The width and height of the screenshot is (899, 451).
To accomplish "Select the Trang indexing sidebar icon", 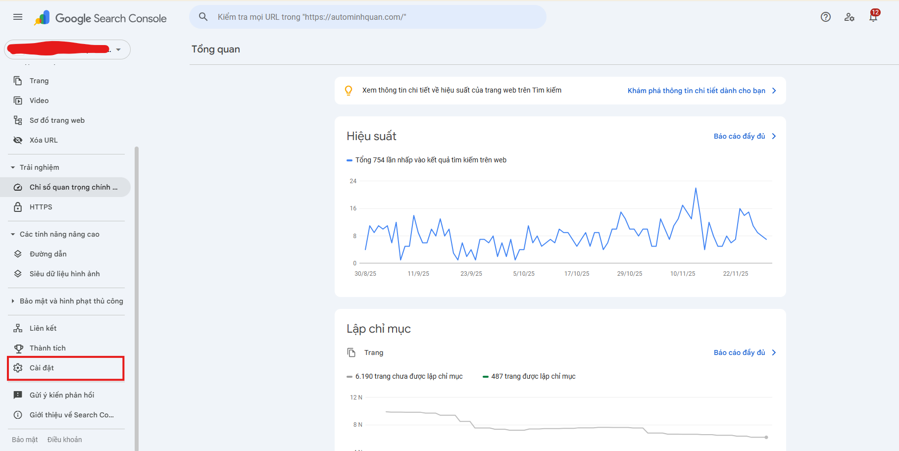I will click(18, 80).
